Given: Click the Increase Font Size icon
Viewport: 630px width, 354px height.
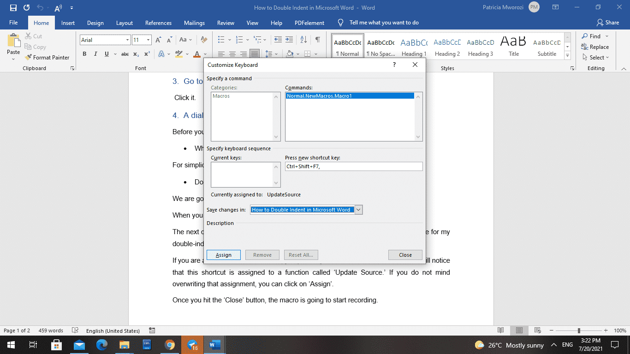Looking at the screenshot, I should point(158,40).
